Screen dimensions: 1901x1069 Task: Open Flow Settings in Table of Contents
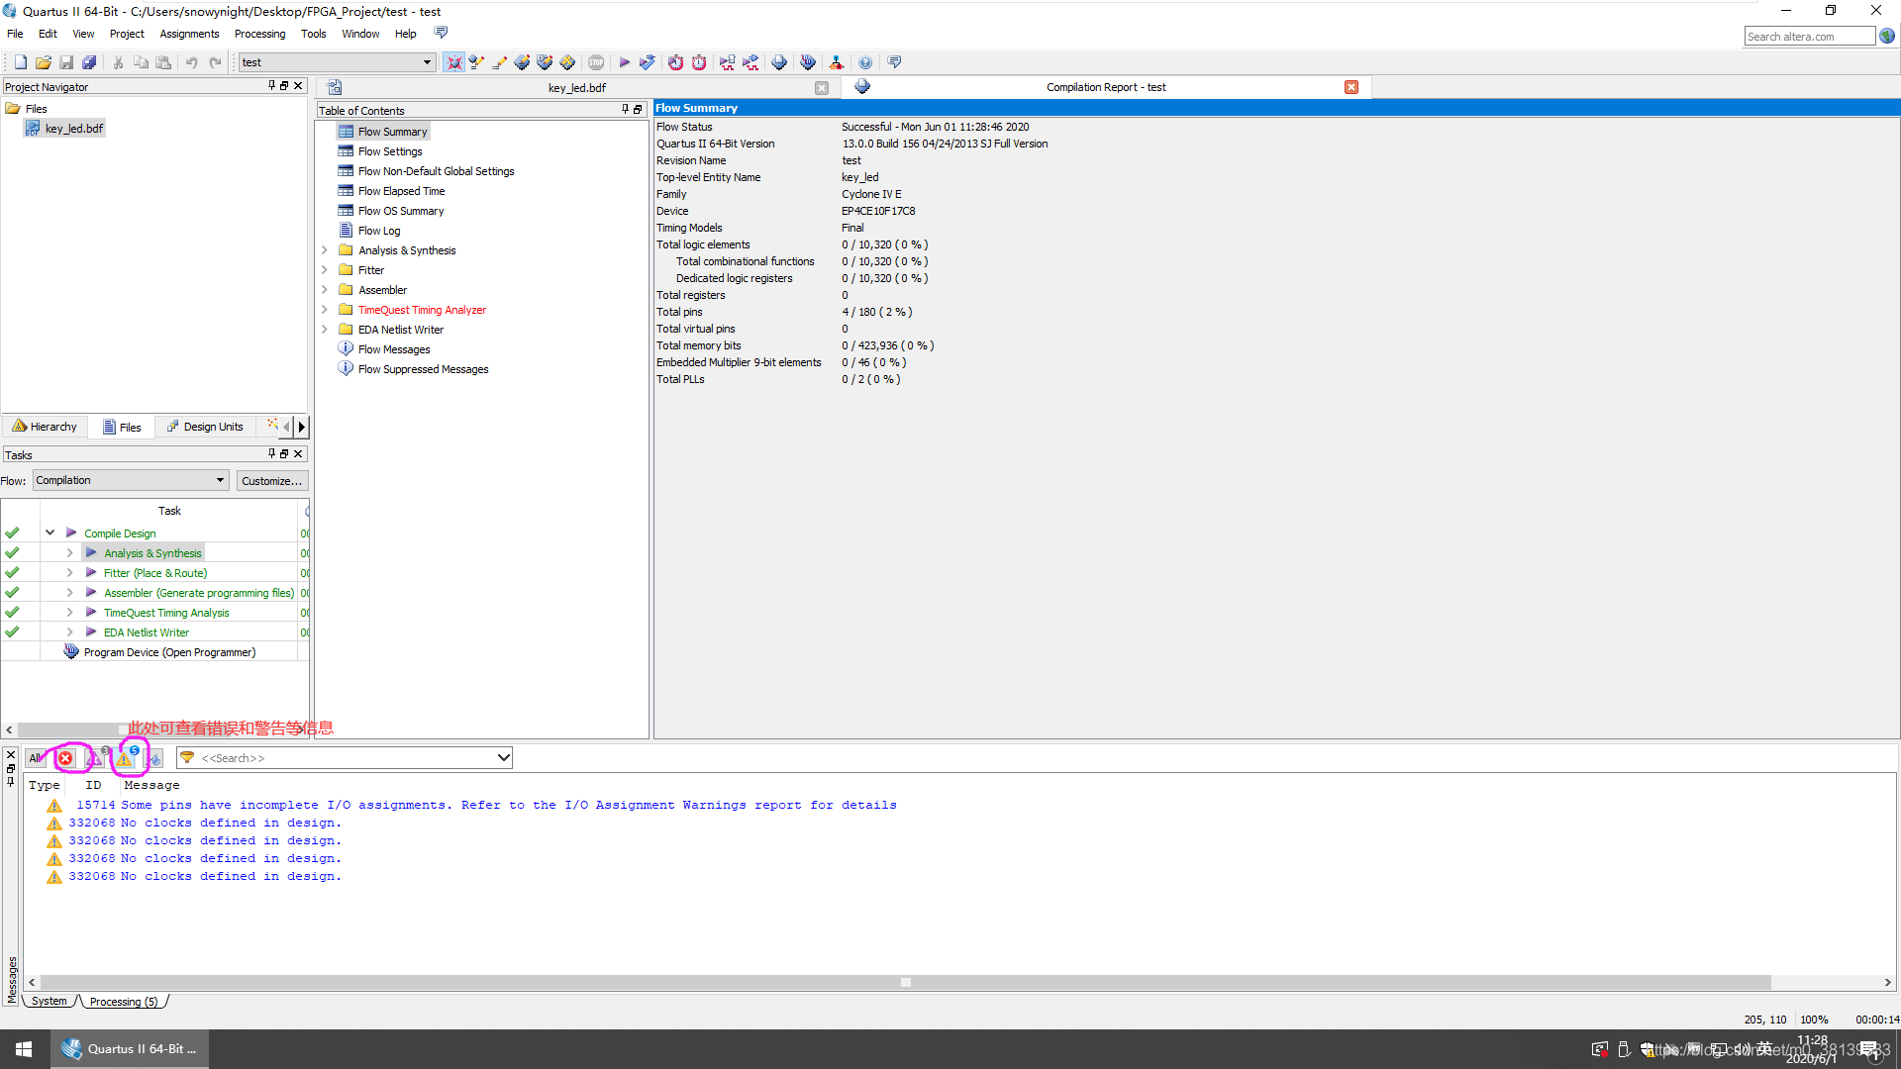[390, 151]
